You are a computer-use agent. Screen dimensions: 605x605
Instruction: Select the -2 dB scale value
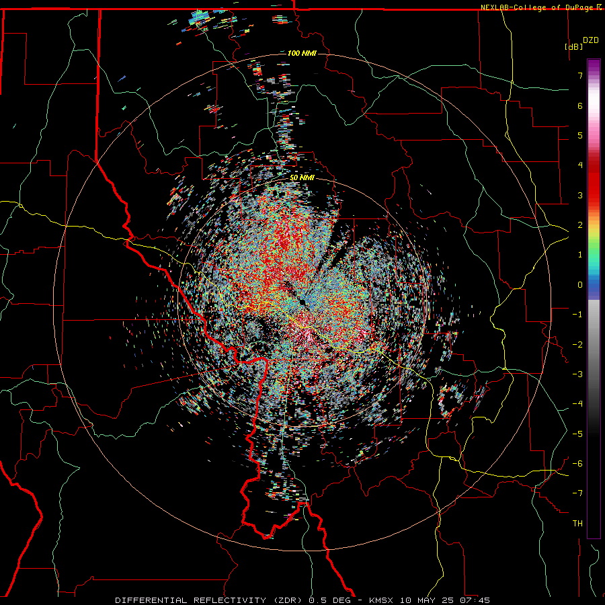click(577, 344)
